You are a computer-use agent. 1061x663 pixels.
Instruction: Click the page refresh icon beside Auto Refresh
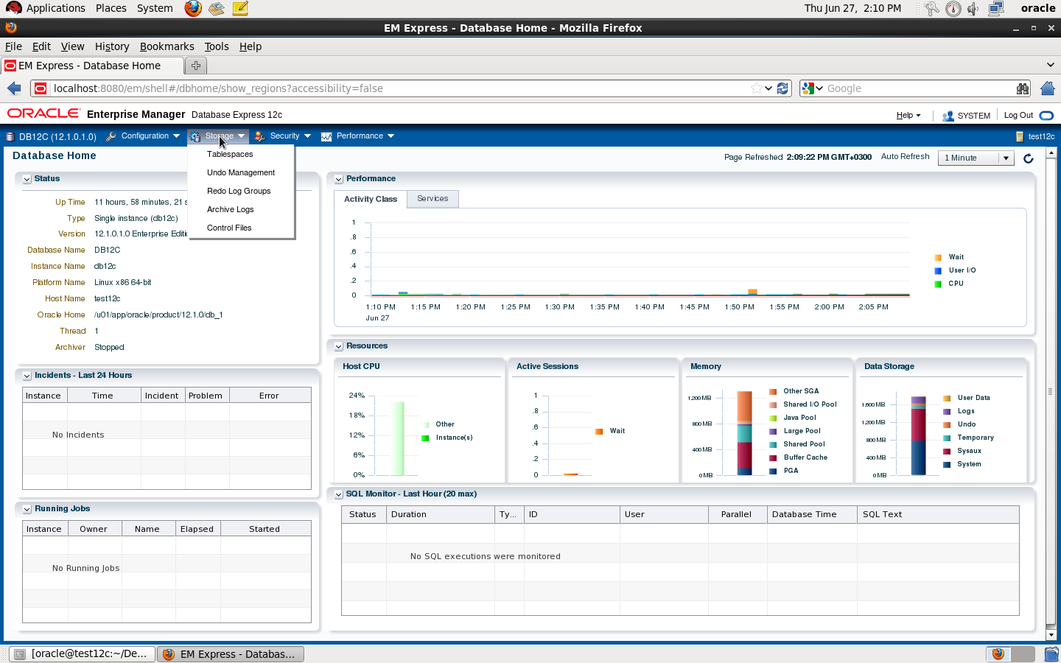[x=1028, y=158]
